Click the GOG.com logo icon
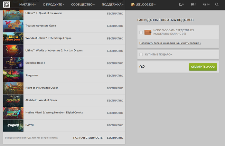This screenshot has width=225, height=146. [x=7, y=5]
